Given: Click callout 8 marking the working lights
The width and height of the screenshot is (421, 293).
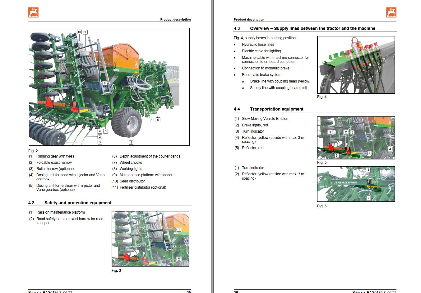Looking at the screenshot, I should click(x=104, y=83).
